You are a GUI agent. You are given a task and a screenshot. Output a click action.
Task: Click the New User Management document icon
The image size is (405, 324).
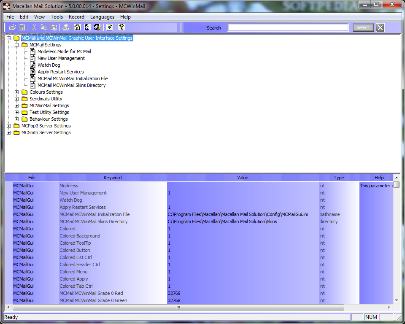[x=32, y=58]
